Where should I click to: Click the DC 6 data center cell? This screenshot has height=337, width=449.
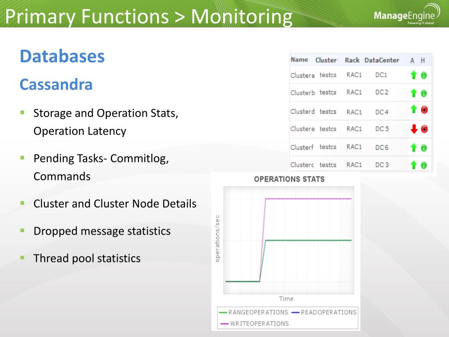(x=382, y=147)
